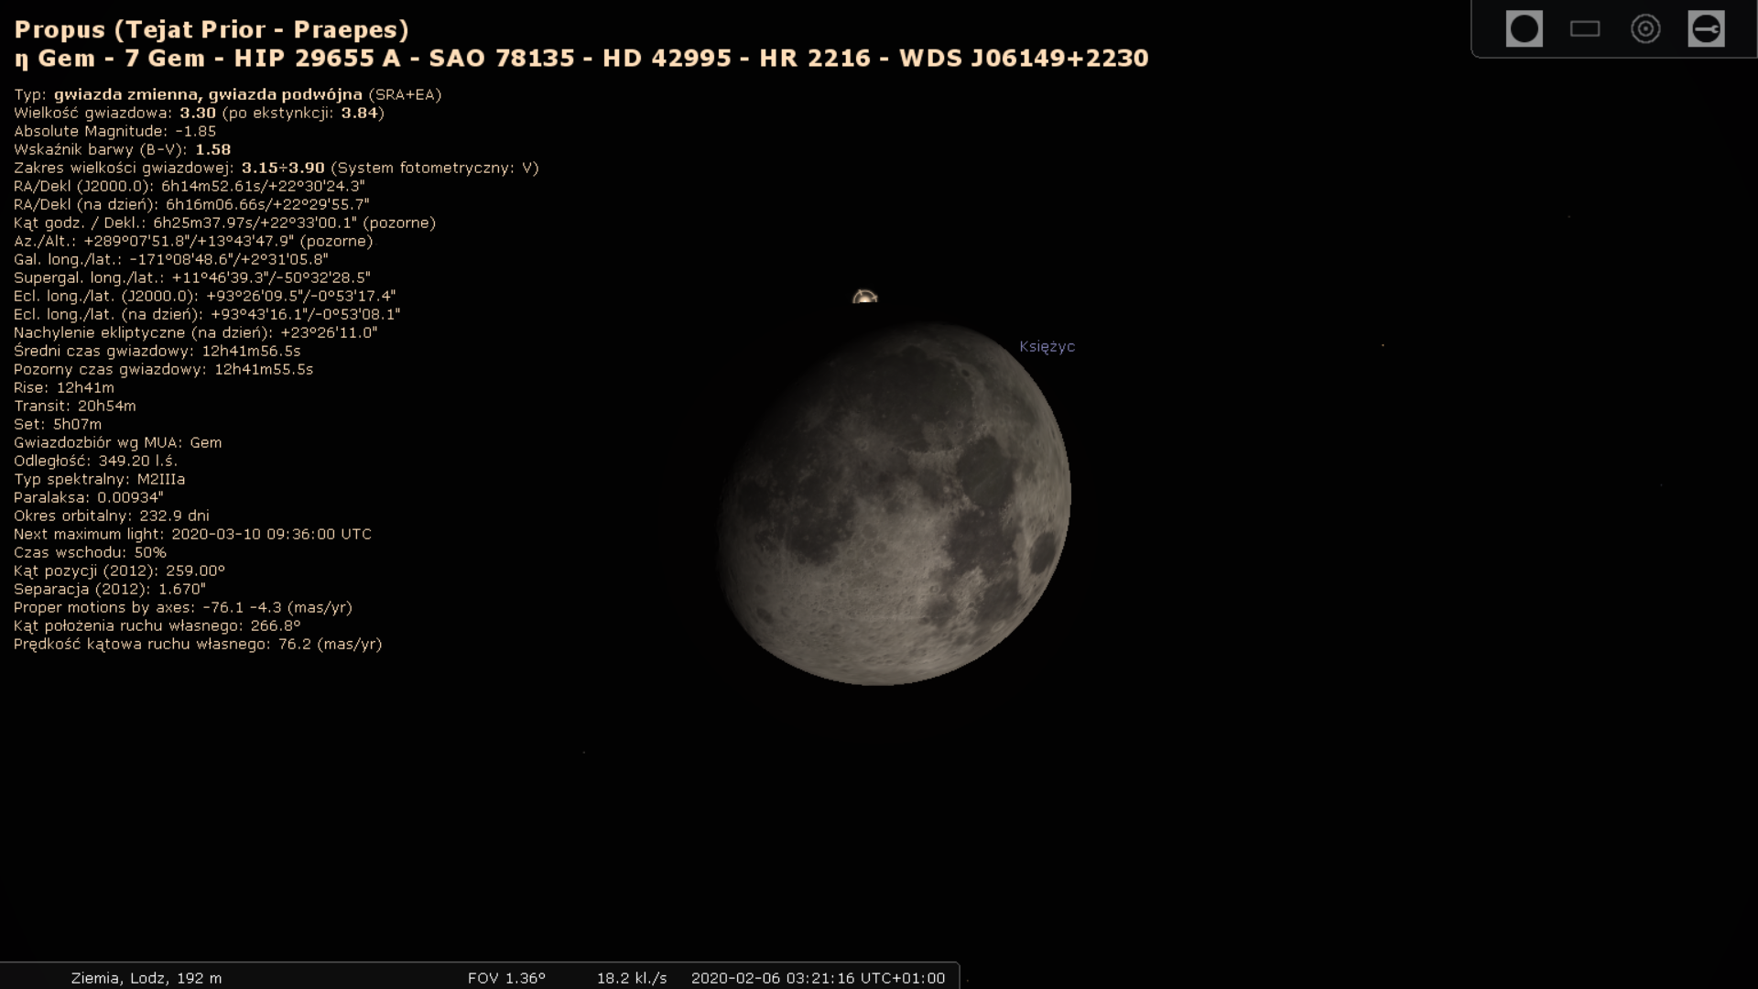Viewport: 1758px width, 989px height.
Task: Click the 18.2 kl./s frame rate
Action: pyautogui.click(x=632, y=978)
